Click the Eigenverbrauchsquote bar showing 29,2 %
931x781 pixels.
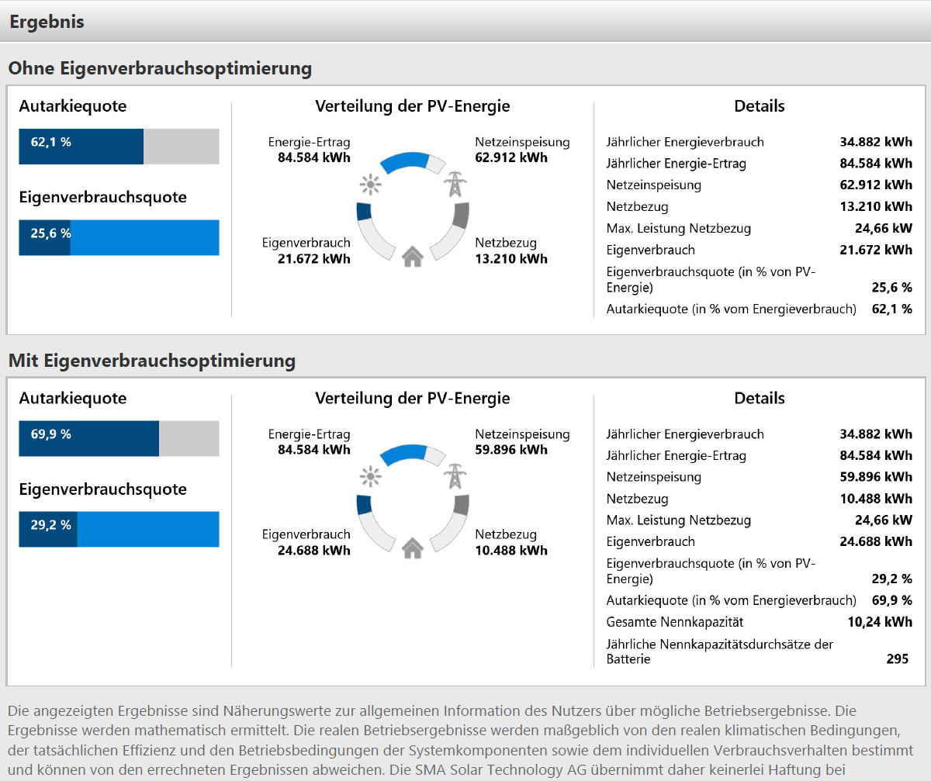(119, 529)
